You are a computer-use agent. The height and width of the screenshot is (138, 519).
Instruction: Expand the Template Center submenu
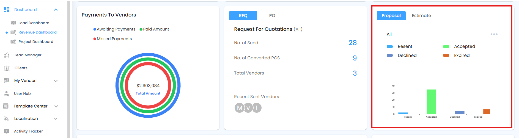point(56,106)
